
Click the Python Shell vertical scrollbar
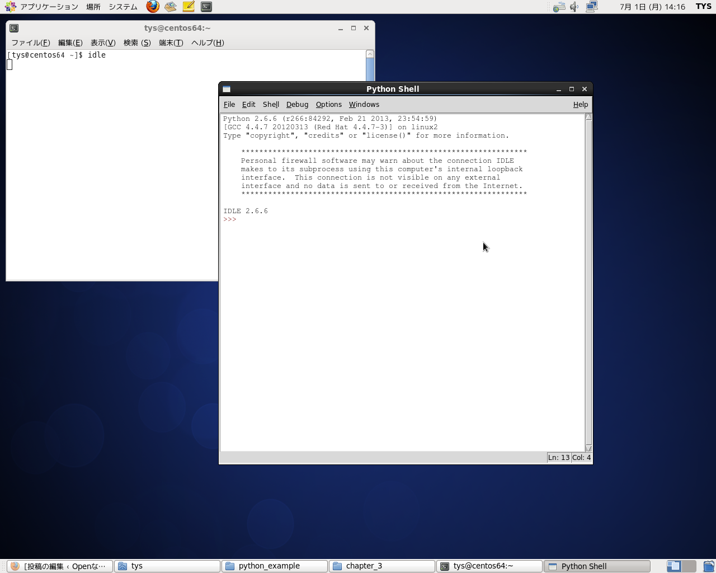588,280
